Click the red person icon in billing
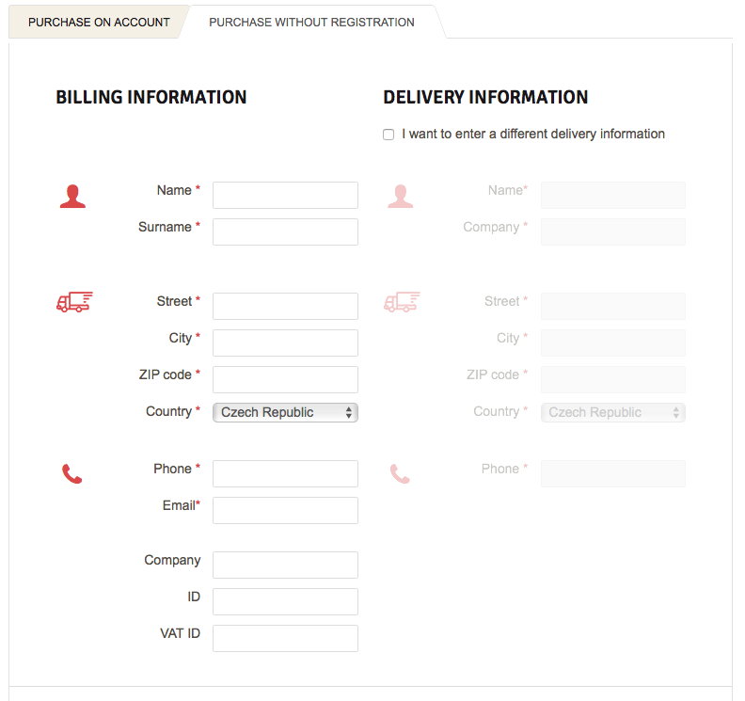Screen dimensions: 745x701 pyautogui.click(x=72, y=197)
